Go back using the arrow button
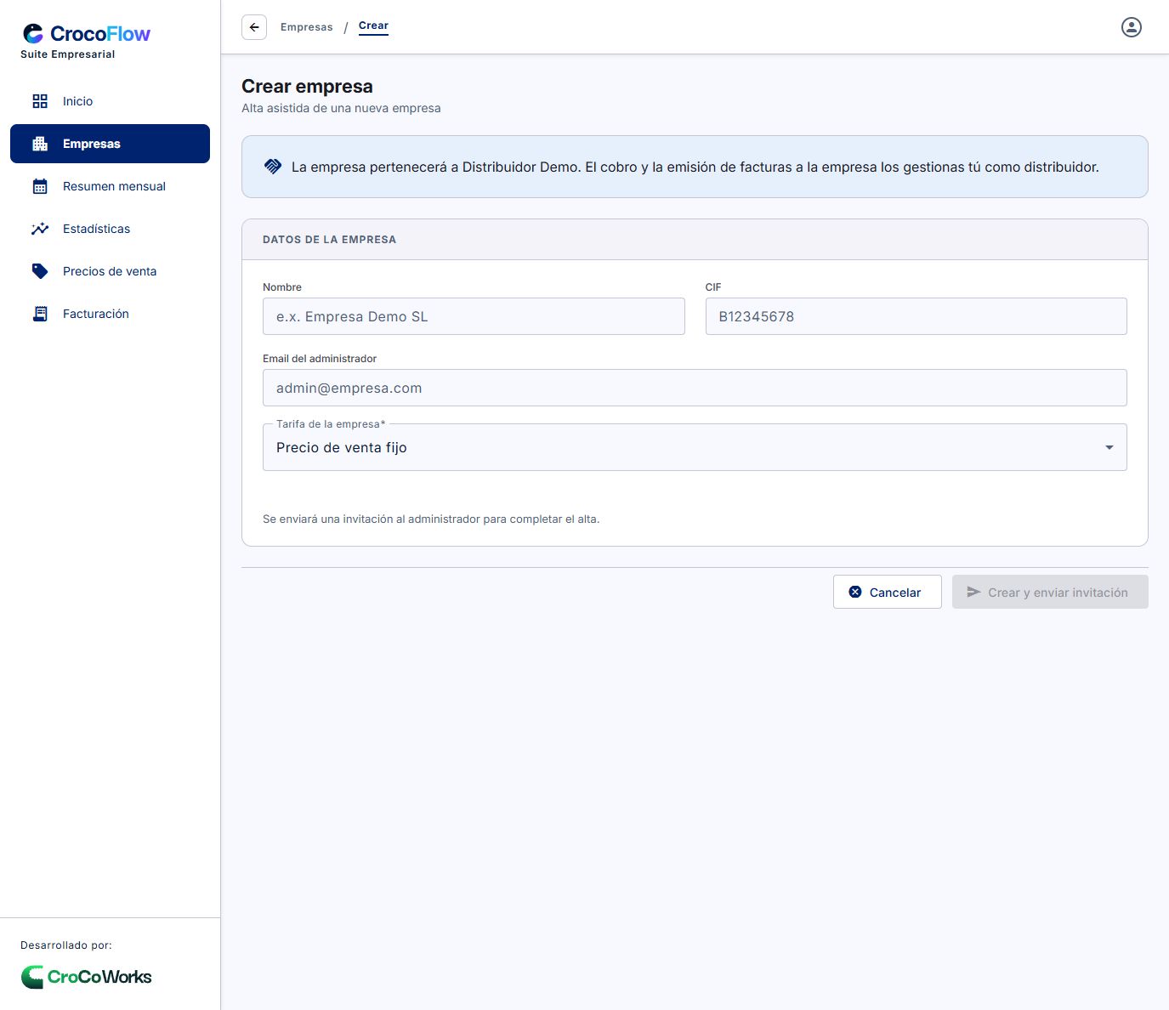Image resolution: width=1169 pixels, height=1010 pixels. point(254,27)
